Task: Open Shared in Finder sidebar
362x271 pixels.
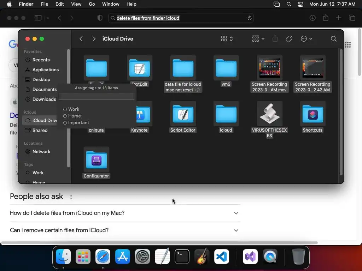Action: [40, 131]
